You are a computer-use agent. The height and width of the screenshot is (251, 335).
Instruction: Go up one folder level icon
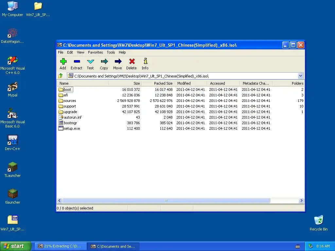click(61, 76)
